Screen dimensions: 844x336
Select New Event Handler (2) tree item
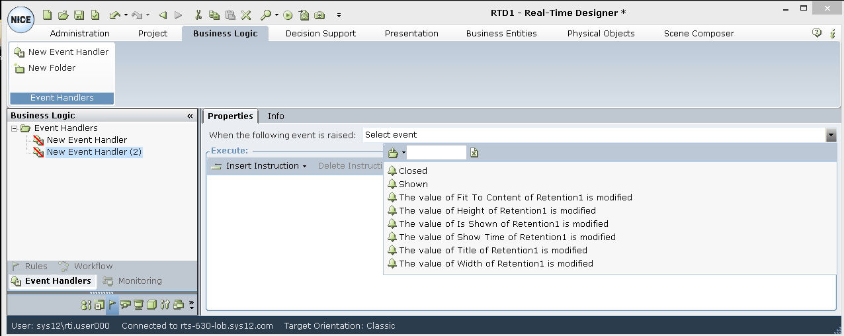click(94, 151)
